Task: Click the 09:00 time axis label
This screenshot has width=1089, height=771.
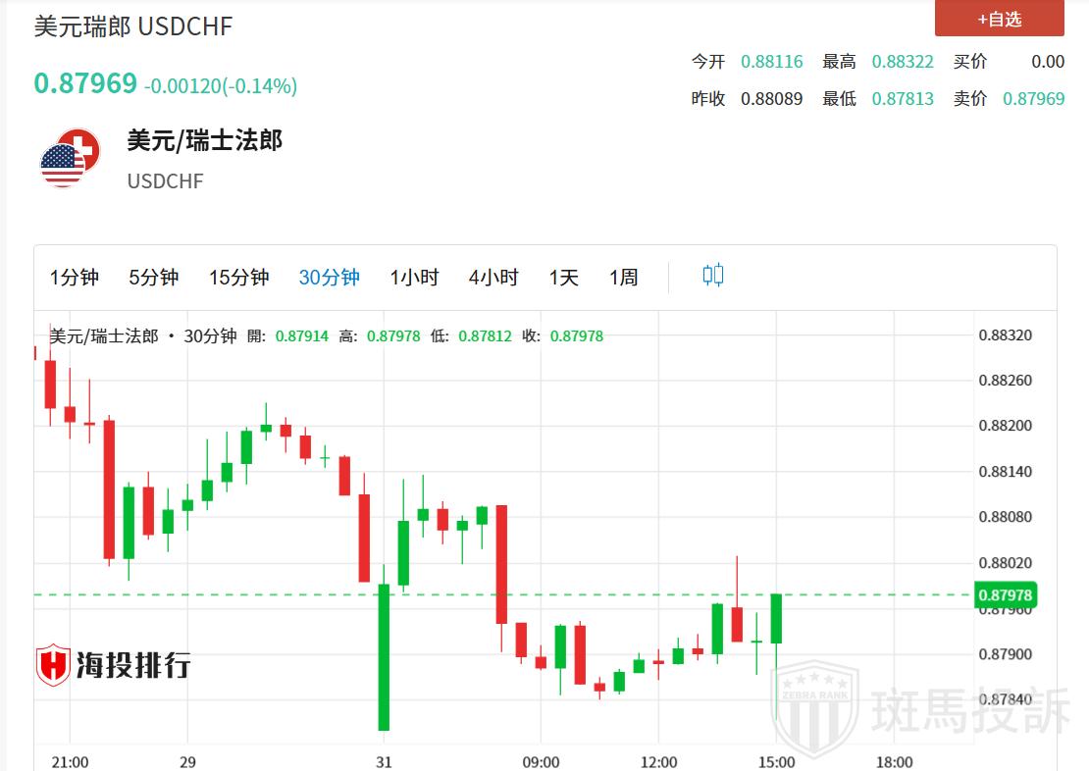Action: 541,762
